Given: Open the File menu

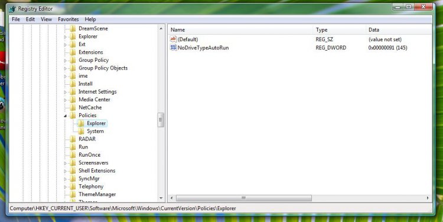Looking at the screenshot, I should click(x=16, y=19).
